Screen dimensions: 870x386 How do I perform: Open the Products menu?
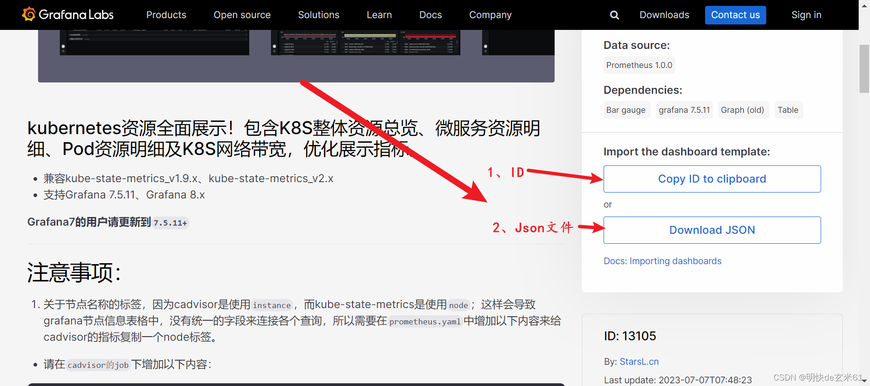coord(166,15)
